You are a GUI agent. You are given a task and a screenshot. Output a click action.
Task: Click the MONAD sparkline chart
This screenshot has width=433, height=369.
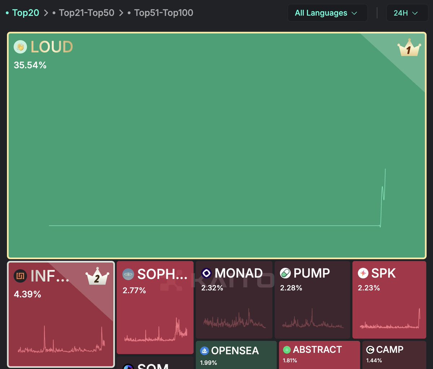pos(235,318)
